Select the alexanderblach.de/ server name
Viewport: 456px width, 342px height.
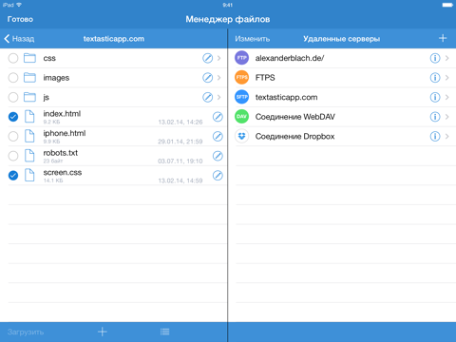coord(290,58)
